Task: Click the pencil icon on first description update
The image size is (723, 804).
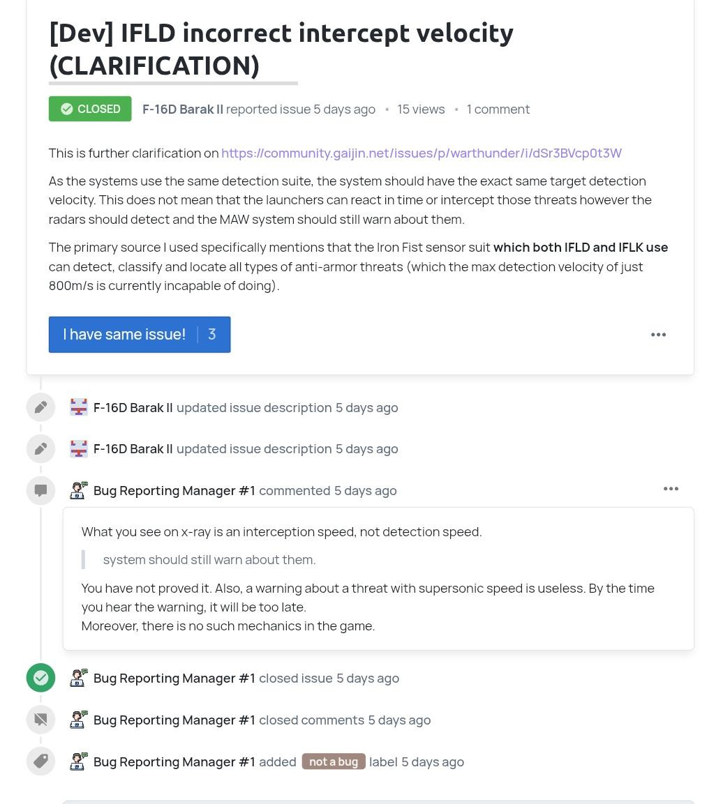Action: click(40, 407)
